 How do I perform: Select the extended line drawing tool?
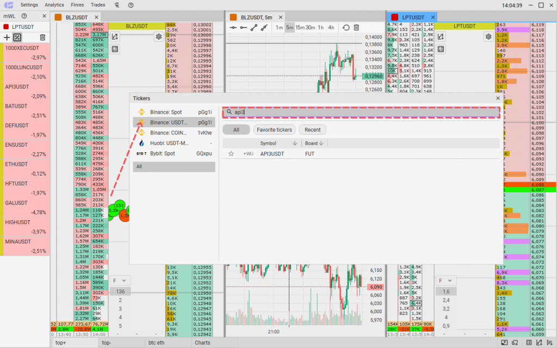point(264,27)
